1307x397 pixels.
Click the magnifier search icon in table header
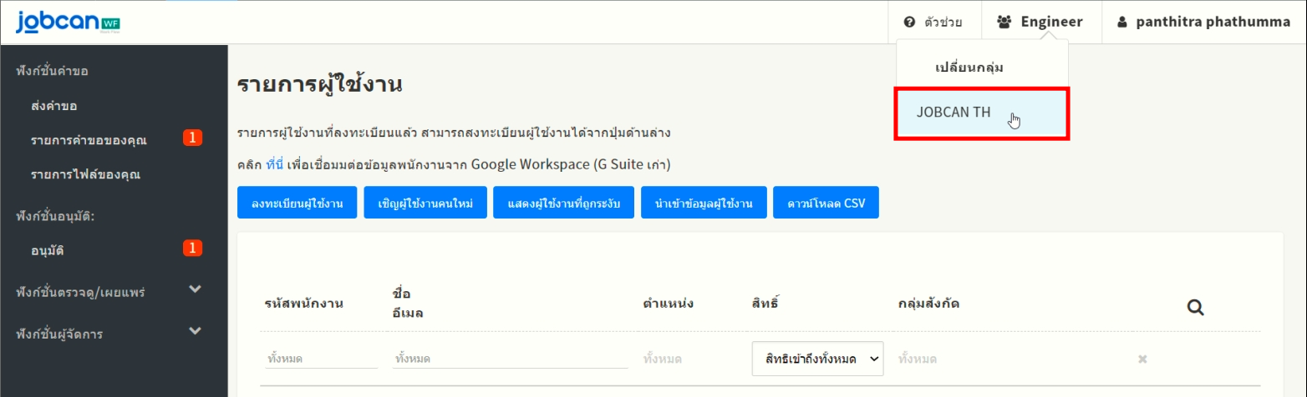(x=1195, y=308)
